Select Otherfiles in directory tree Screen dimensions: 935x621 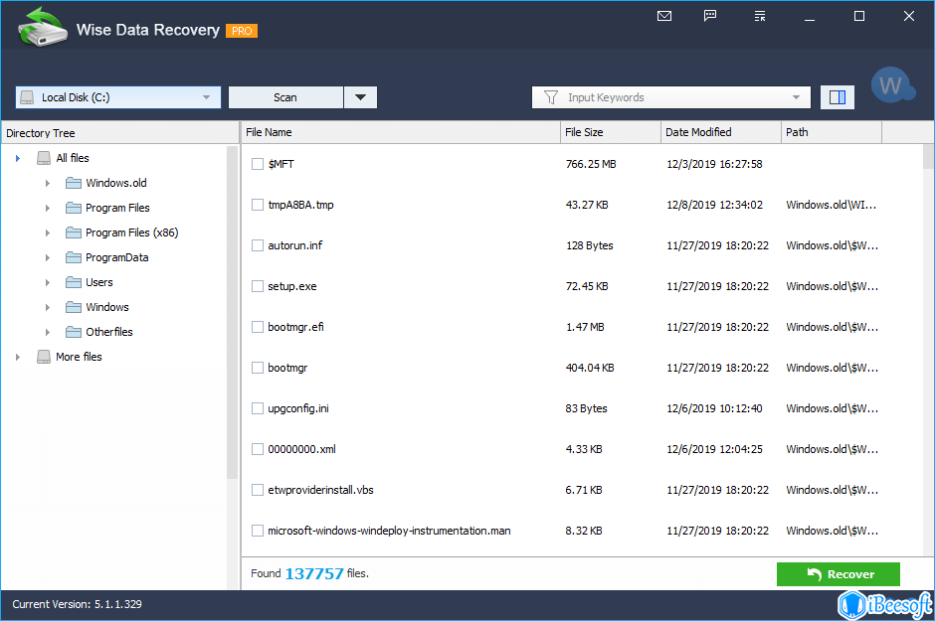pyautogui.click(x=109, y=332)
